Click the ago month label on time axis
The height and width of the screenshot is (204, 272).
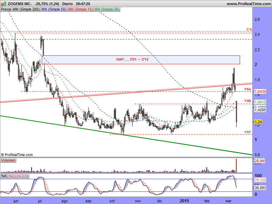(65, 201)
